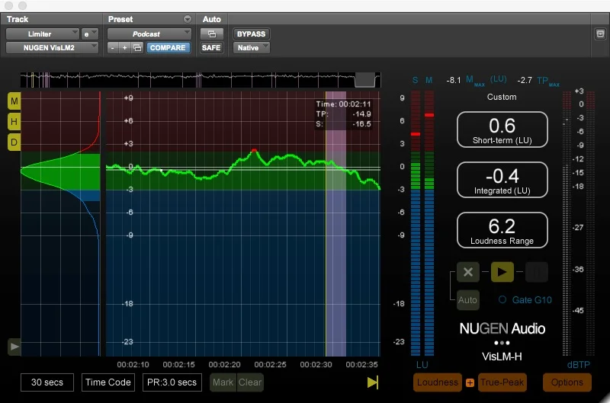Open the Preset menu circle arrow
610x403 pixels.
[187, 19]
